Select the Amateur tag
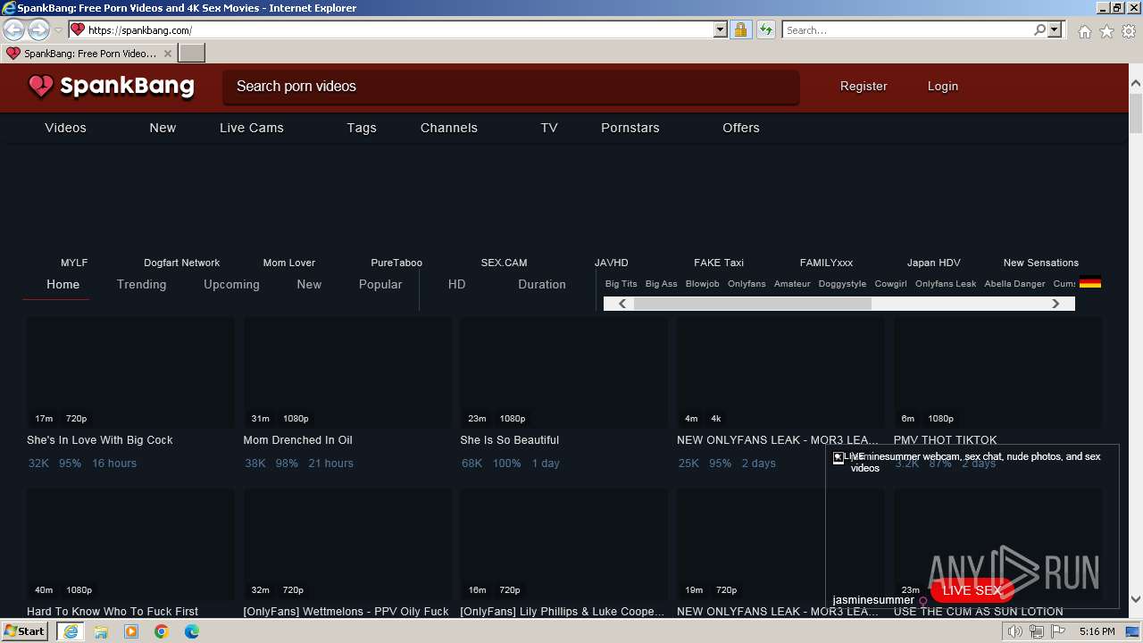Screen dimensions: 1143x643 pos(792,284)
